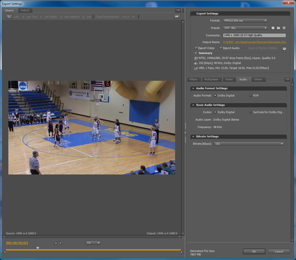
Task: Select Dolby Digital codec radio
Action: 215,112
